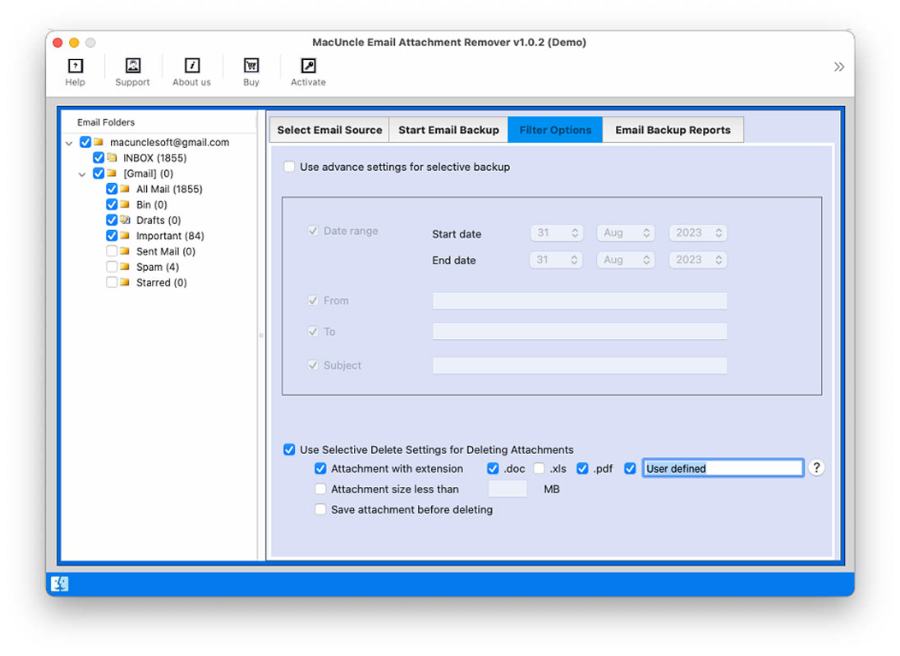Click the question mark help icon near User defined
This screenshot has height=656, width=900.
[x=816, y=467]
